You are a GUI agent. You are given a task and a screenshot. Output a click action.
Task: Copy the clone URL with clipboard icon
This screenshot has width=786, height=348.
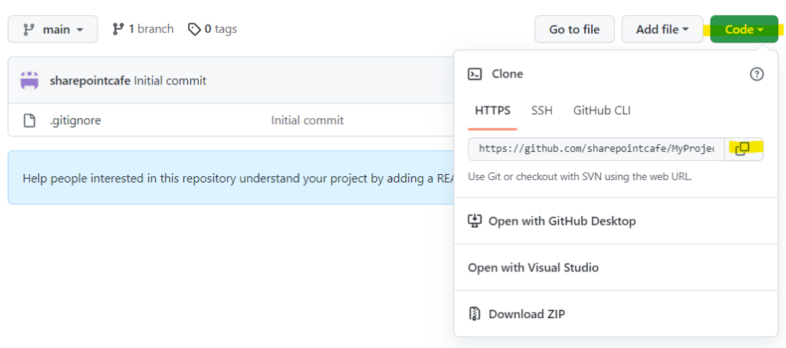tap(742, 149)
